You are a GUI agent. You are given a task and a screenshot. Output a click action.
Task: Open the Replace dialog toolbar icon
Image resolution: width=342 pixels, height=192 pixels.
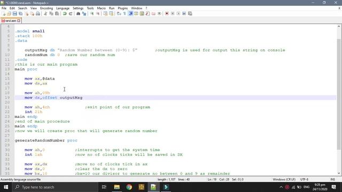pos(84,14)
